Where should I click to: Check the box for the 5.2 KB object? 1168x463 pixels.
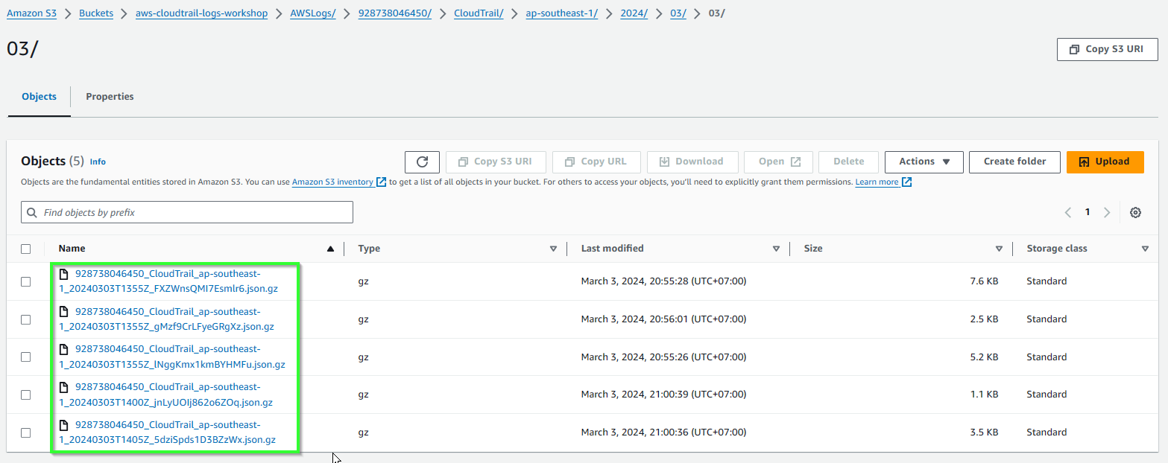coord(26,357)
